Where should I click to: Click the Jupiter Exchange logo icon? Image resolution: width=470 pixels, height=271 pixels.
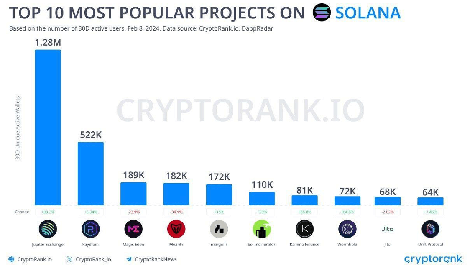click(48, 229)
